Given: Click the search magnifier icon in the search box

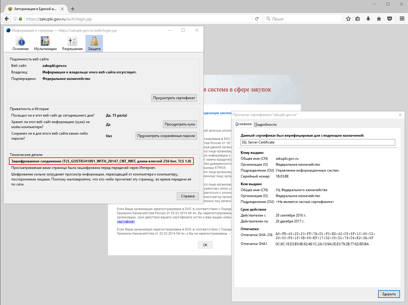Looking at the screenshot, I should (x=269, y=19).
